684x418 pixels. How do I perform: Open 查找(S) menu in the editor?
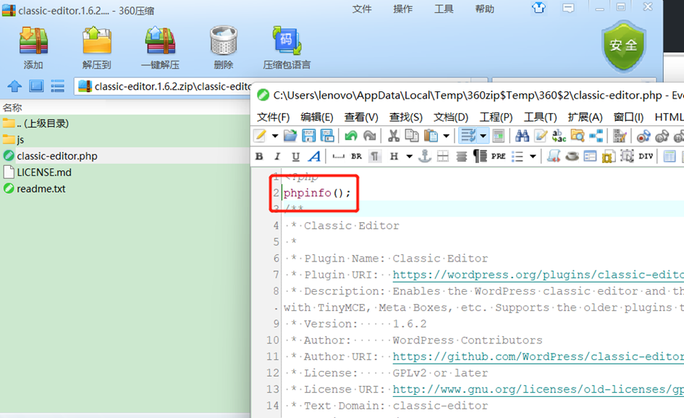click(405, 117)
